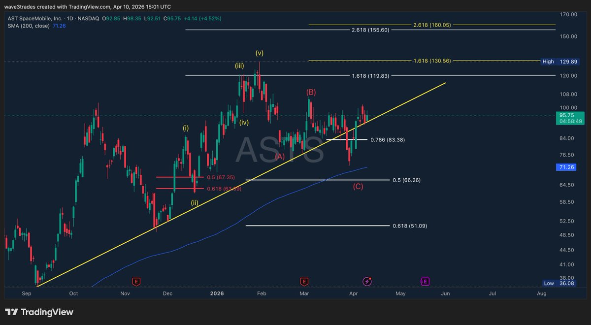Click the wave3trades attribution text
591x325 pixels.
pos(88,7)
